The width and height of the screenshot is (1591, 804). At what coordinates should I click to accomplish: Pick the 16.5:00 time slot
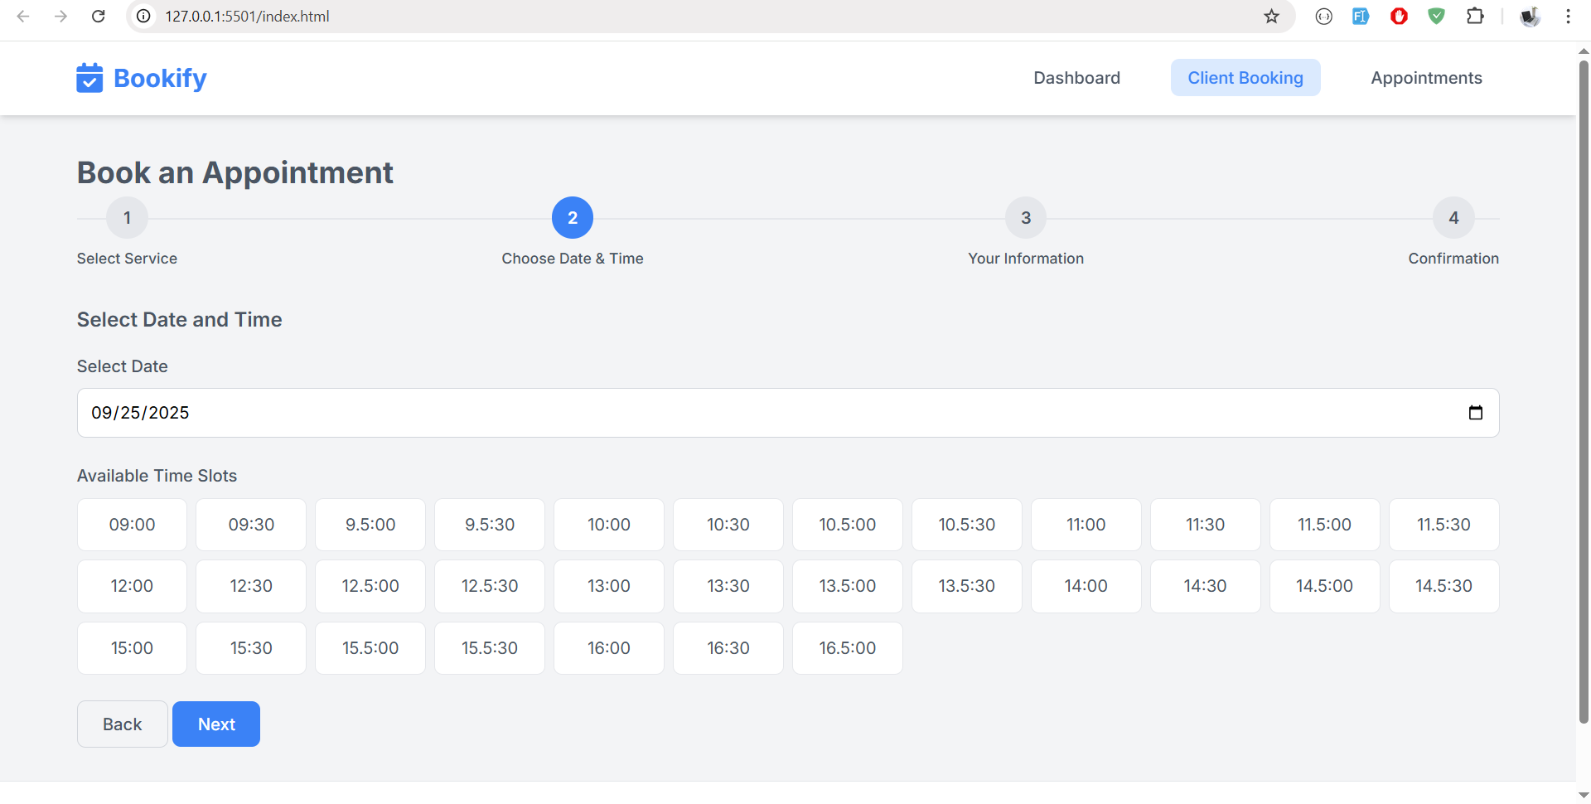[847, 648]
